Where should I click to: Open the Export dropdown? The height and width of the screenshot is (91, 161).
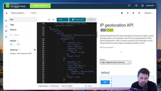click(x=149, y=13)
